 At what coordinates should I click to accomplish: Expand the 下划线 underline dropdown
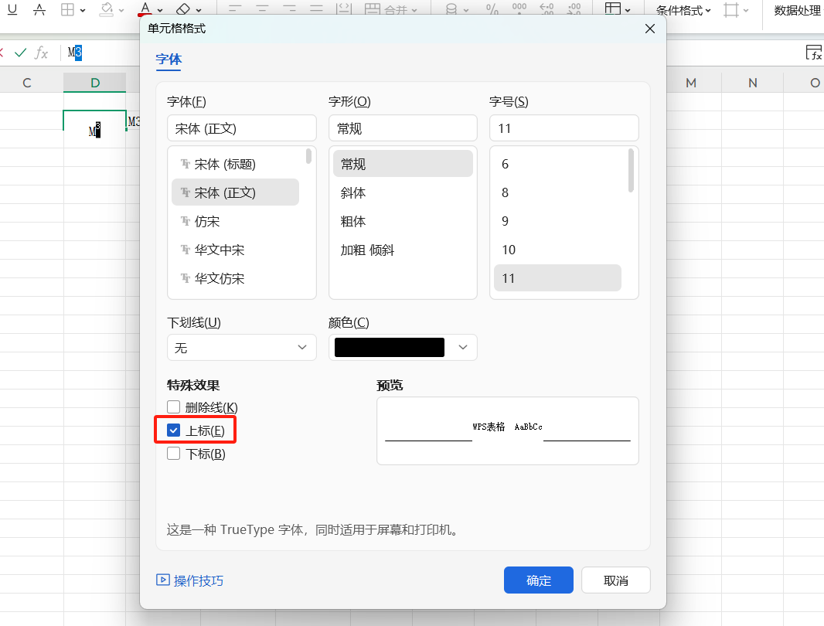point(302,348)
